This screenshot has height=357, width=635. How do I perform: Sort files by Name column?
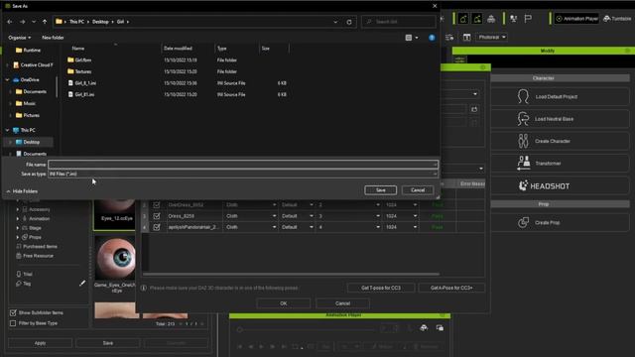[78, 49]
